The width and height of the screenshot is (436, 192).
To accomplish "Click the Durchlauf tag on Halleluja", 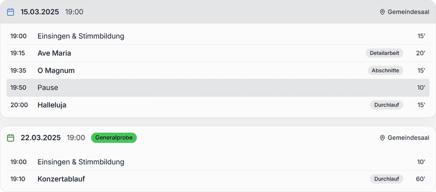I will click(387, 105).
